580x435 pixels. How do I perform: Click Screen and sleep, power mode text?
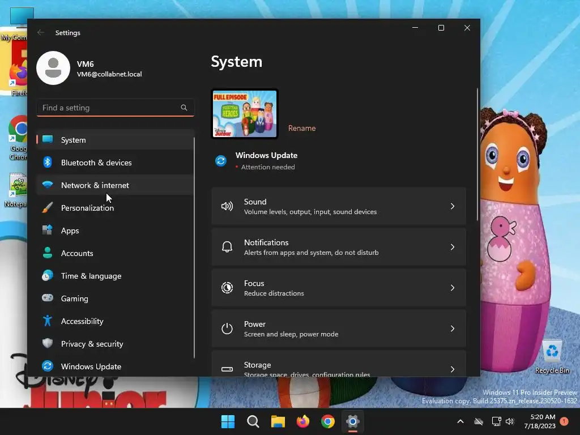[x=291, y=334]
